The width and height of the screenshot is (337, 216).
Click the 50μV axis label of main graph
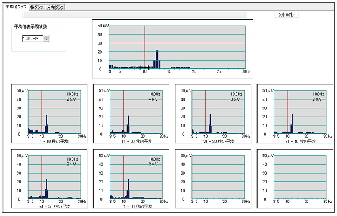pos(103,26)
